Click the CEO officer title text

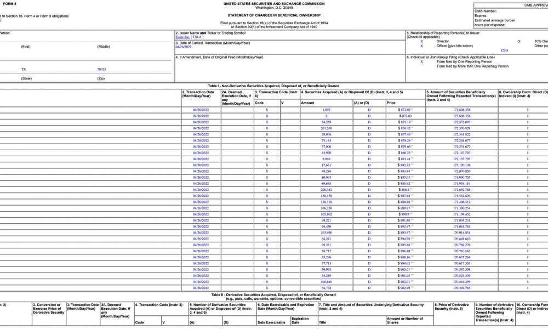(504, 50)
